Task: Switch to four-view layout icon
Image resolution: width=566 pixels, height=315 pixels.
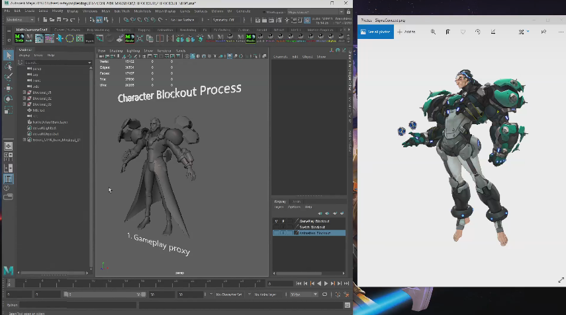Action: pos(9,157)
